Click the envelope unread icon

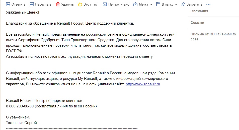[x=105, y=4]
